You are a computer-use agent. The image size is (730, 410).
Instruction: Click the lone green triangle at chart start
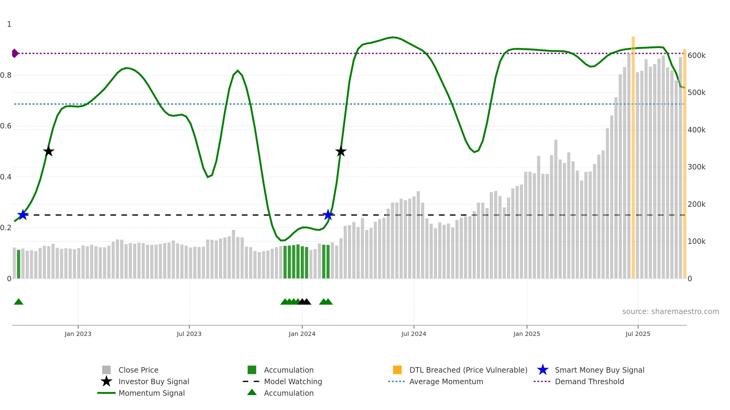(19, 302)
